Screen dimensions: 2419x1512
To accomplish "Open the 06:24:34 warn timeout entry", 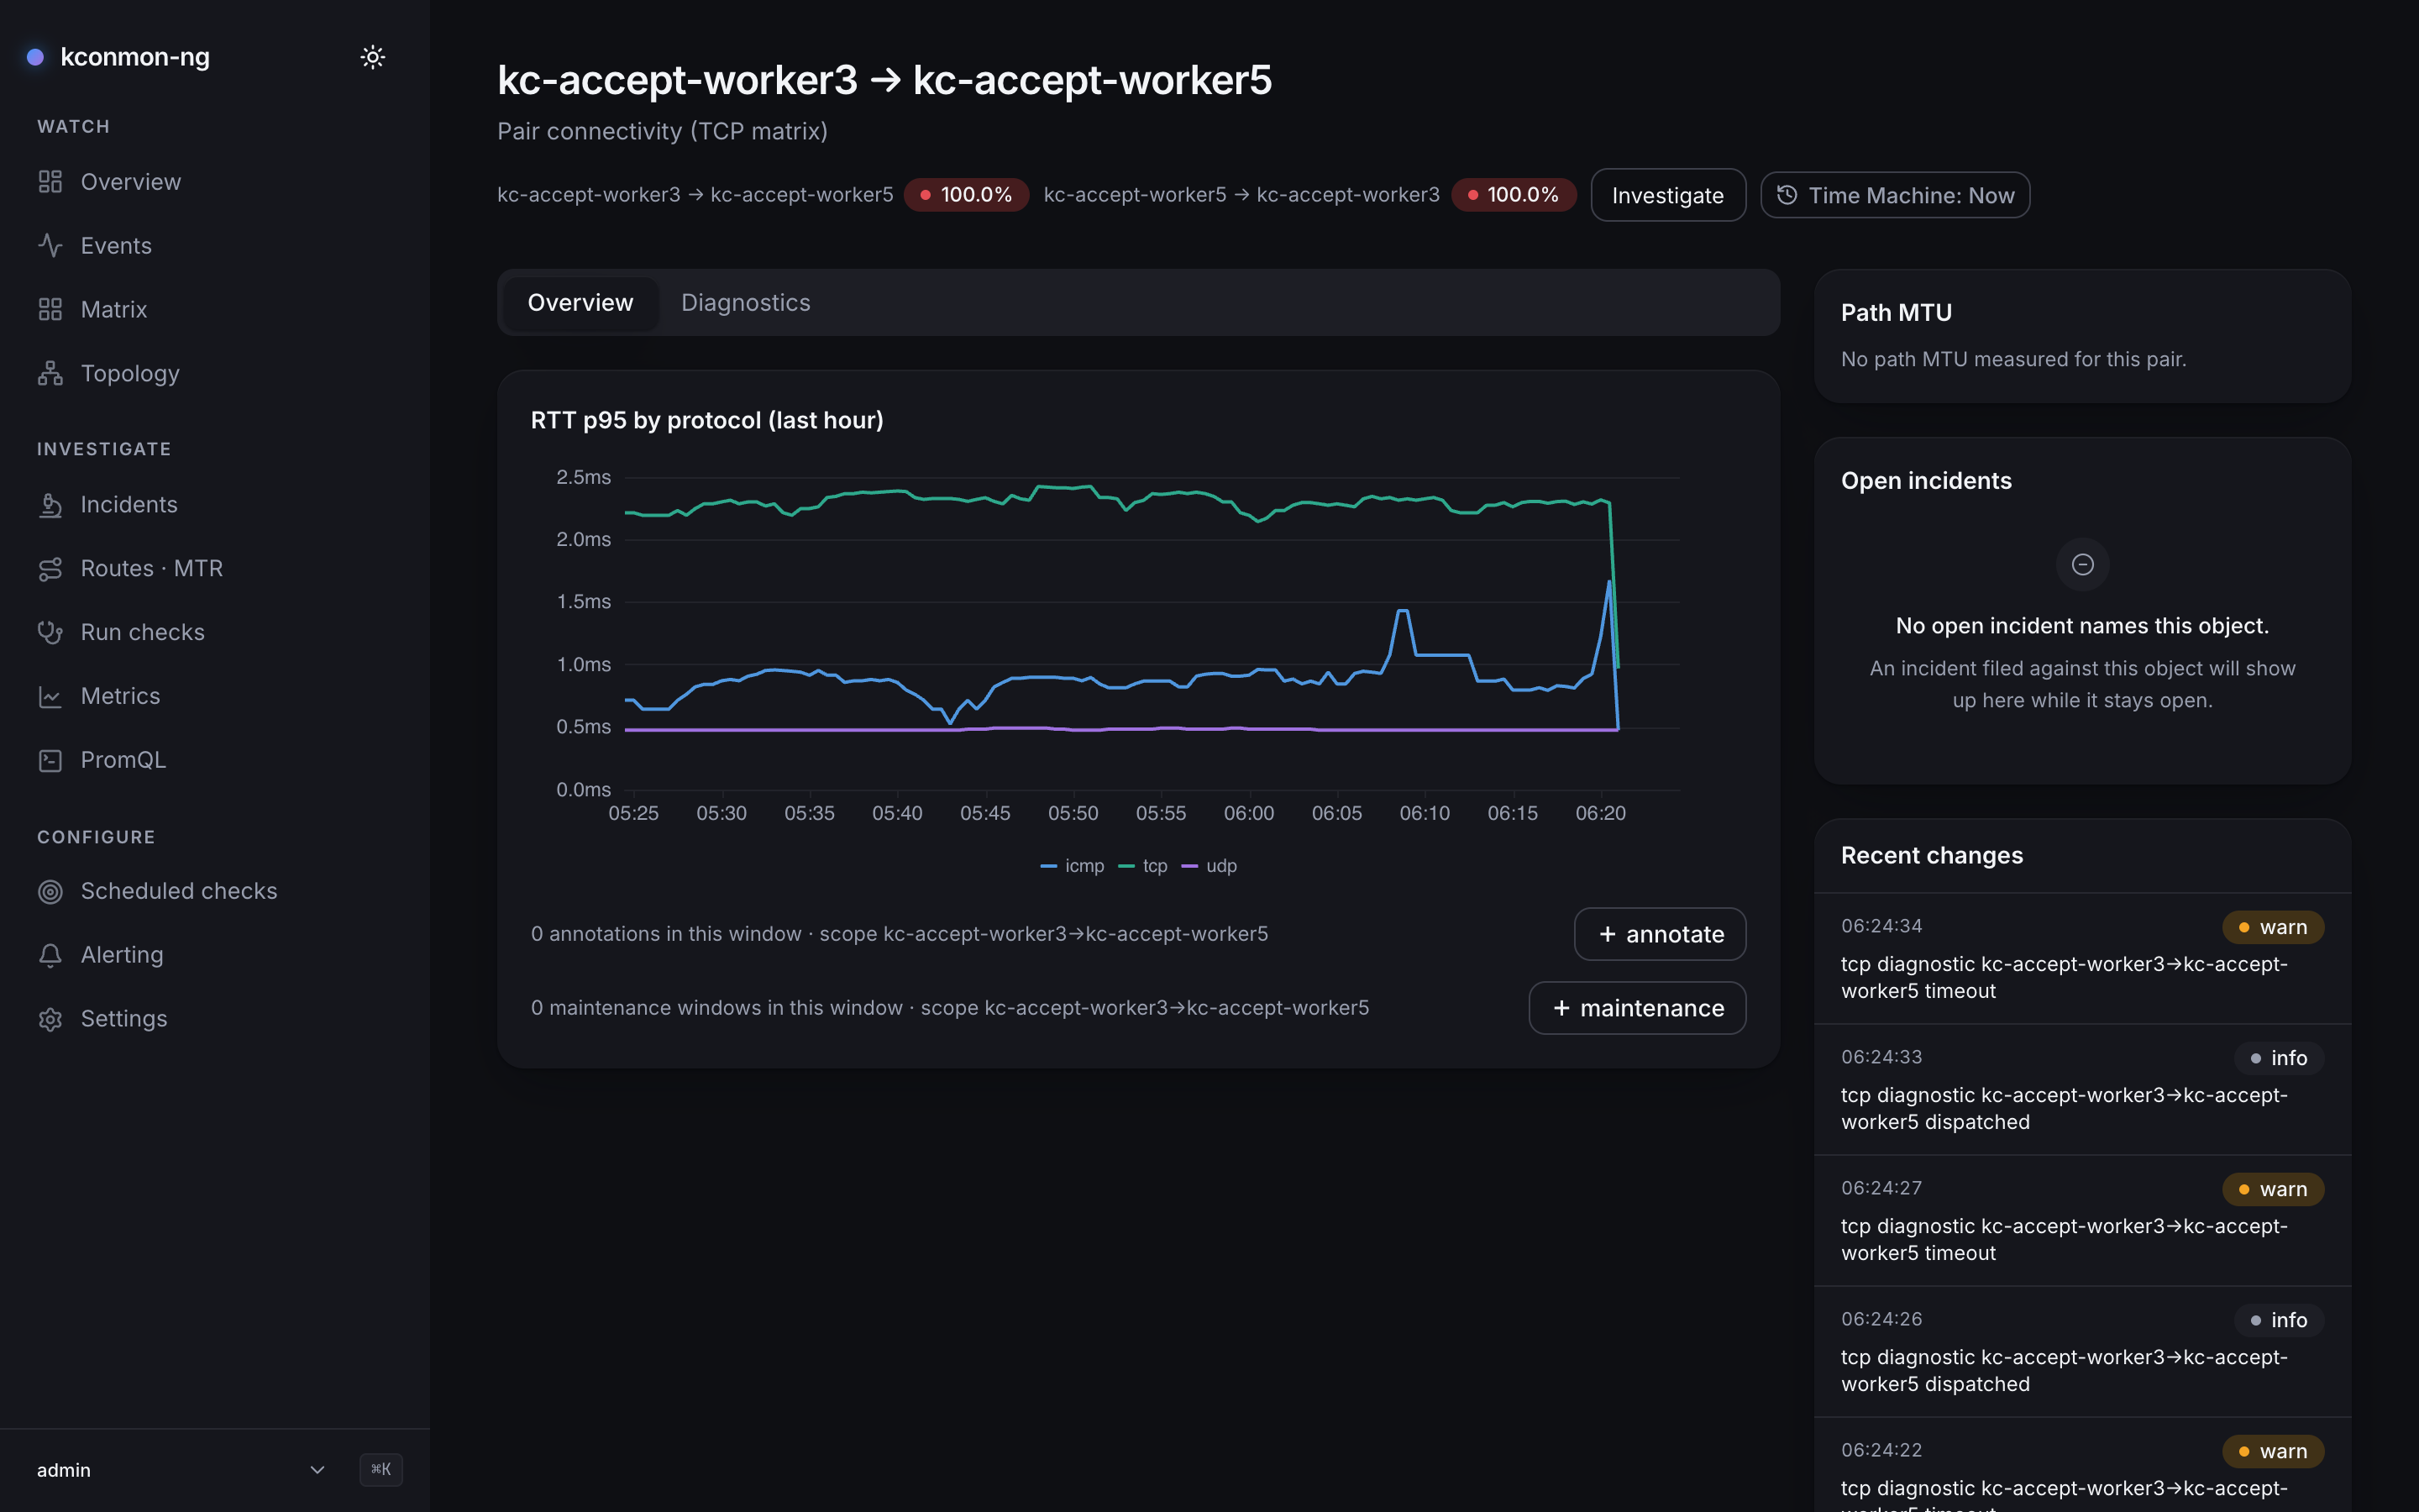I will pos(2082,958).
